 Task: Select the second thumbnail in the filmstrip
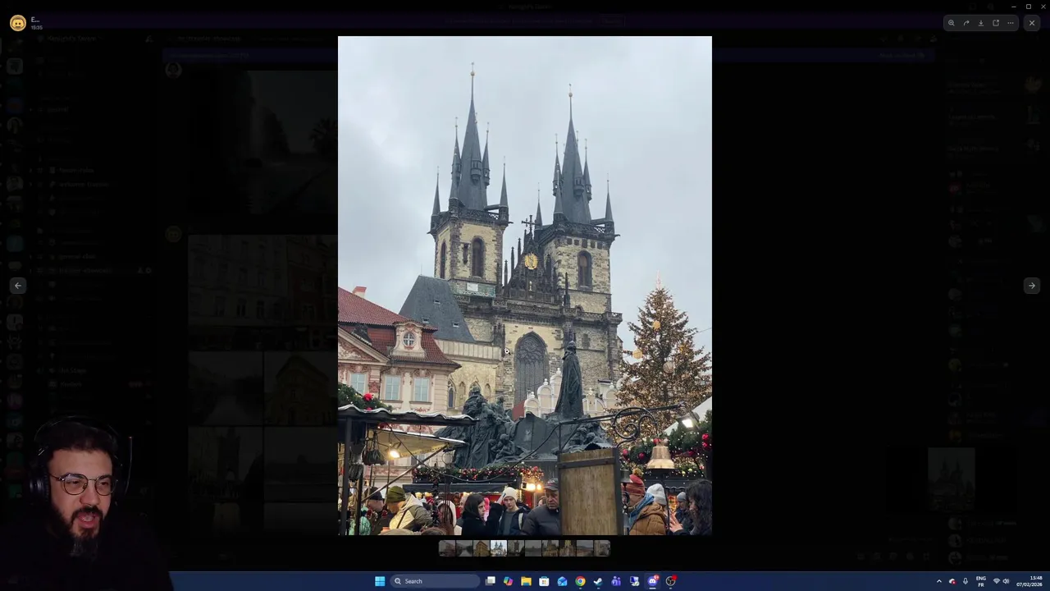[x=464, y=548]
